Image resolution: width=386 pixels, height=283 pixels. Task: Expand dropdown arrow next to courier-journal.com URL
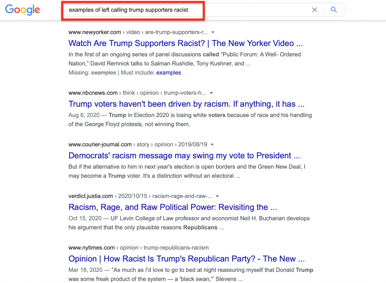point(212,144)
